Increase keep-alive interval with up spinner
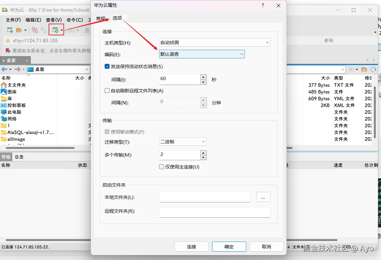381x260 pixels. (203, 77)
